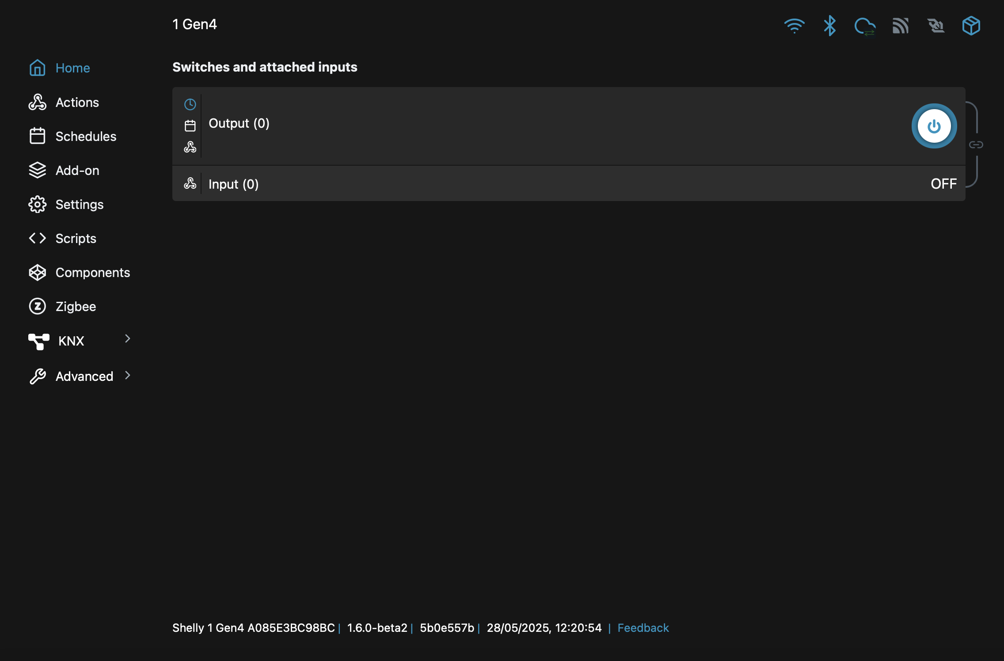Click the MQTT status icon in the header
The height and width of the screenshot is (661, 1004).
pos(901,26)
